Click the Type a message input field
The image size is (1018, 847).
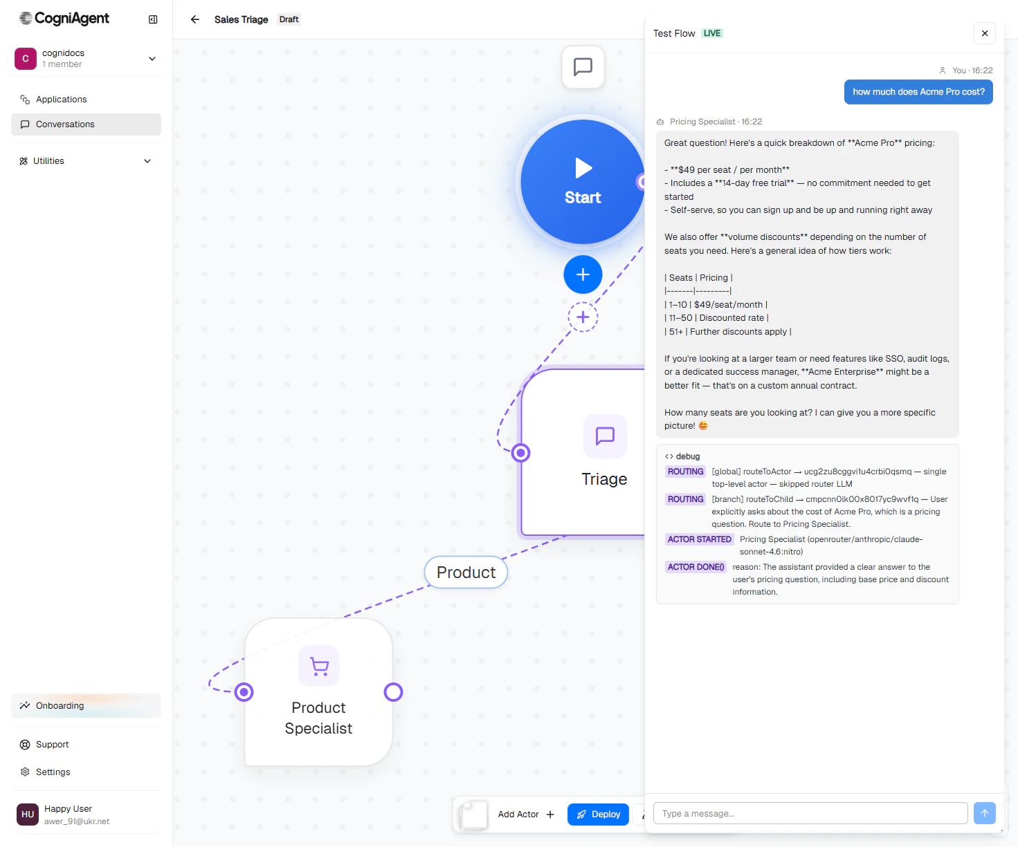click(810, 813)
